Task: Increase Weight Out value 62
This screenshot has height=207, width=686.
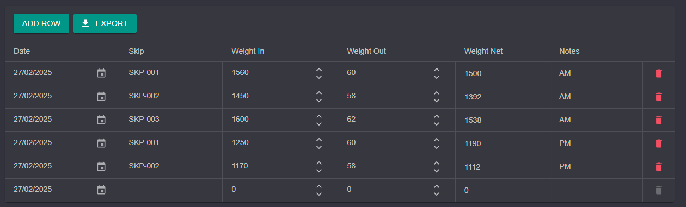Action: tap(437, 116)
